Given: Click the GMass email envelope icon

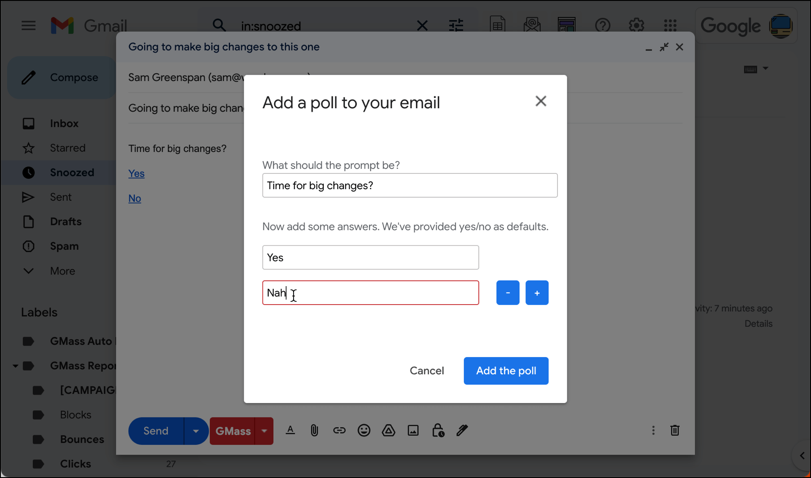Looking at the screenshot, I should click(532, 25).
